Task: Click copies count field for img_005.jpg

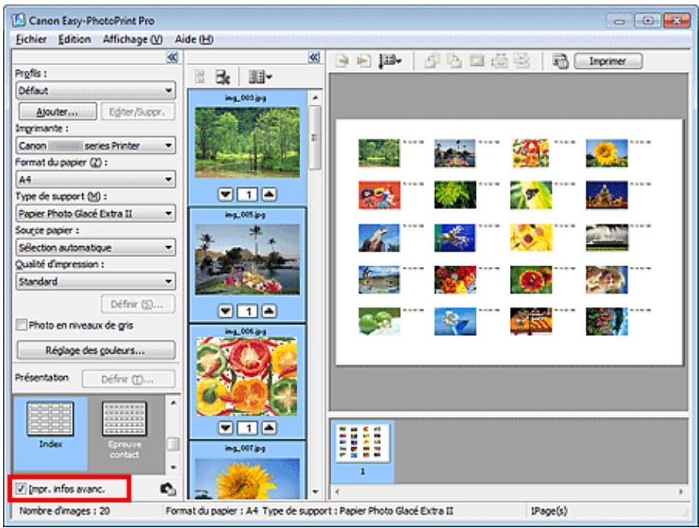Action: [x=248, y=311]
